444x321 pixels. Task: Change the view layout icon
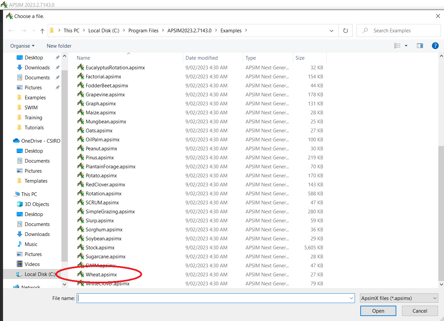pos(397,46)
